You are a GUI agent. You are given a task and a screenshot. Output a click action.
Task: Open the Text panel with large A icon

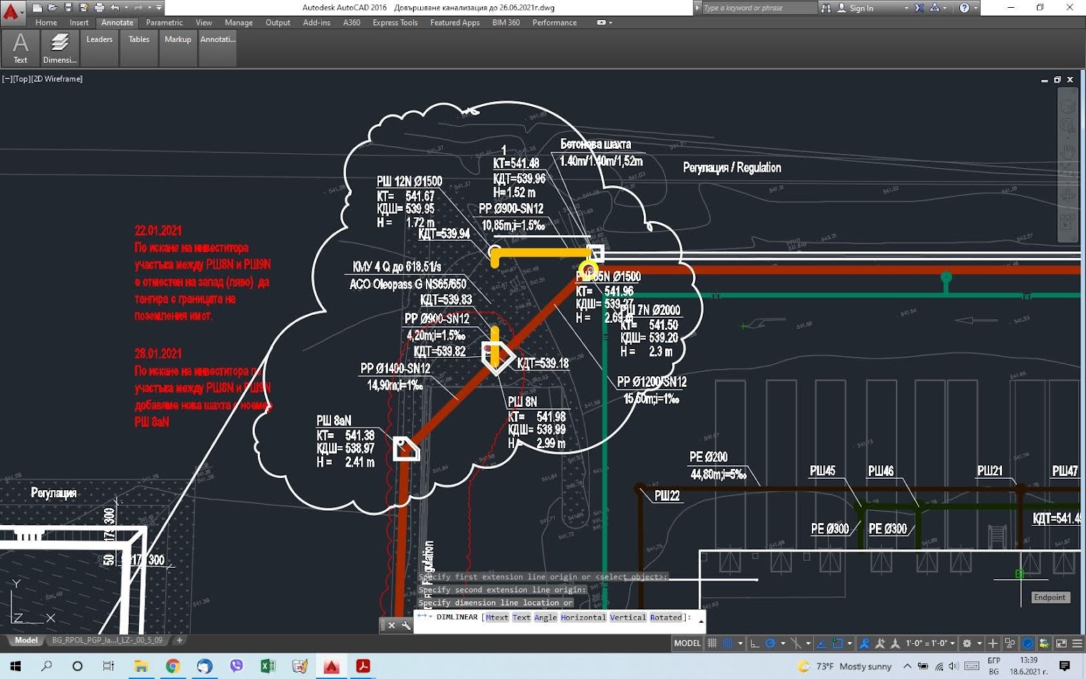[x=21, y=48]
